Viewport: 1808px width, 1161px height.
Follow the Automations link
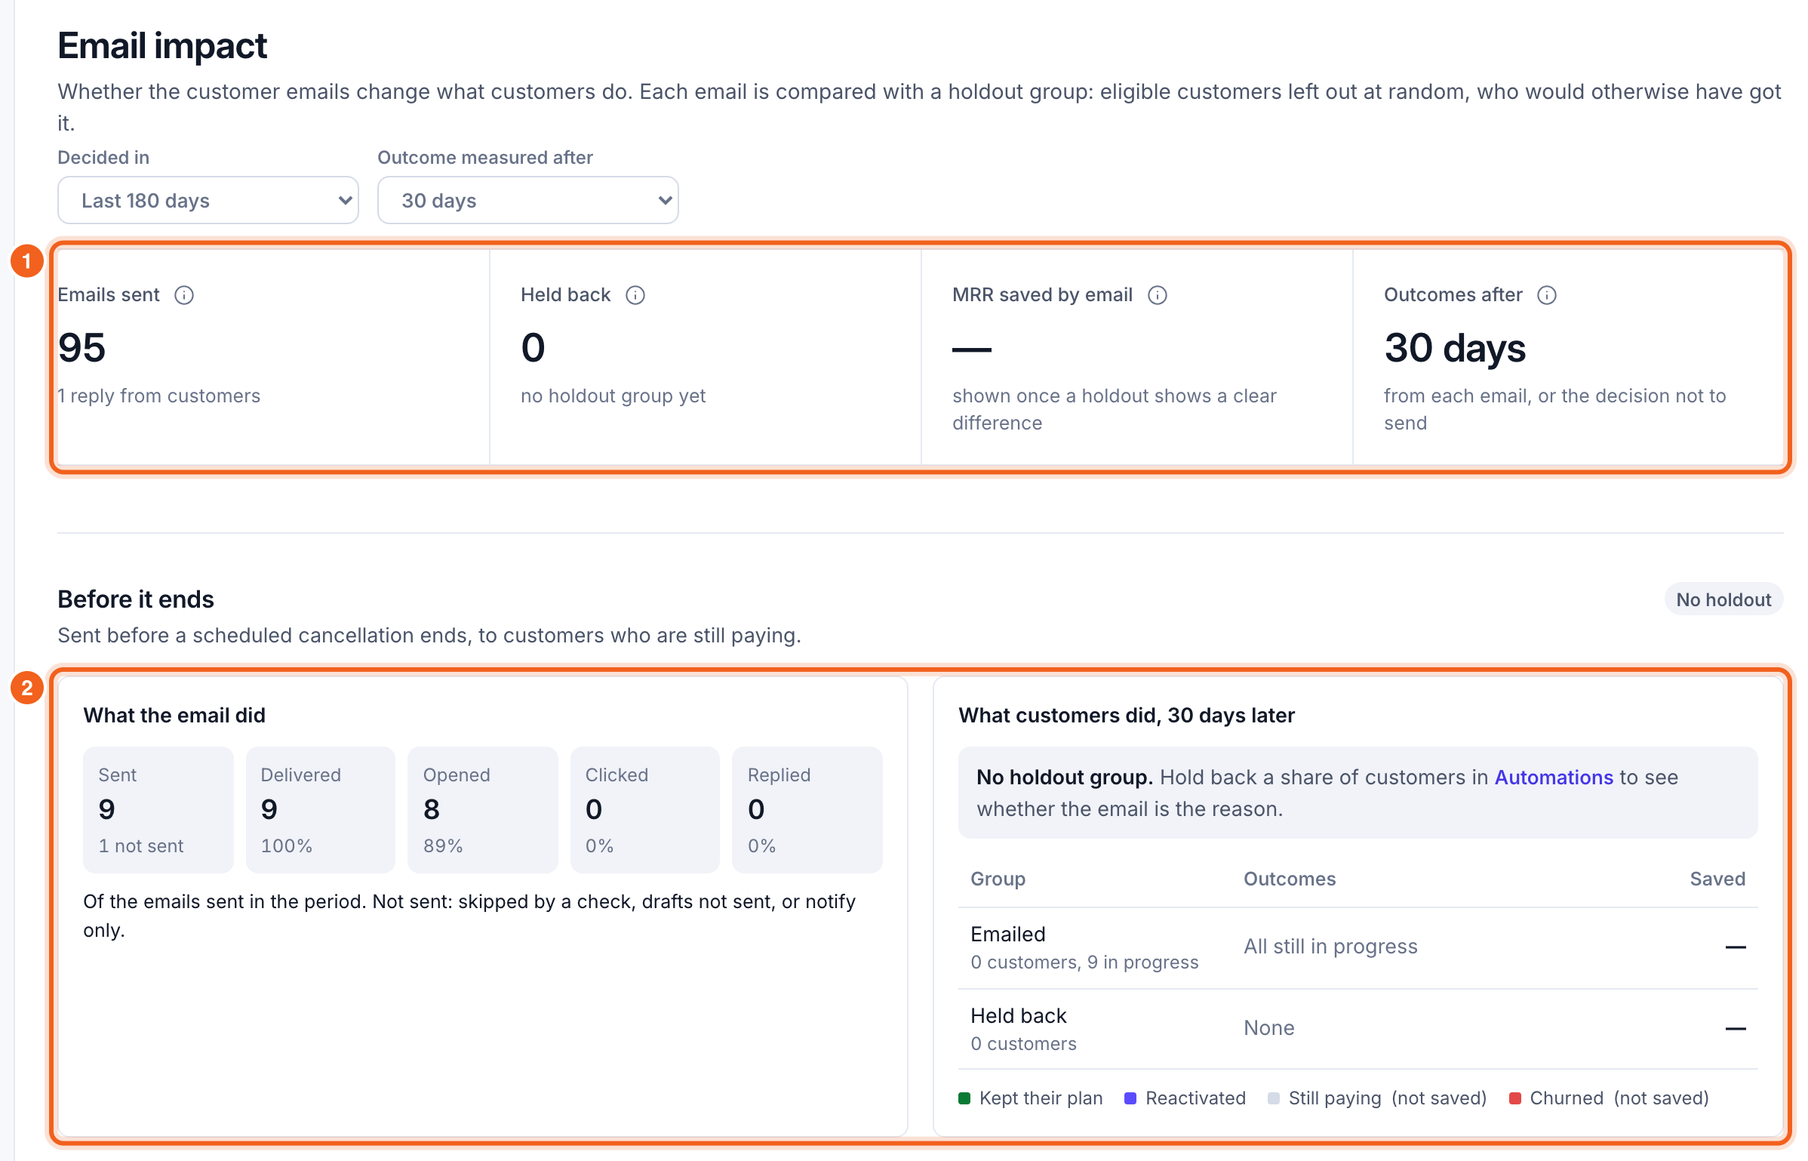pyautogui.click(x=1554, y=778)
